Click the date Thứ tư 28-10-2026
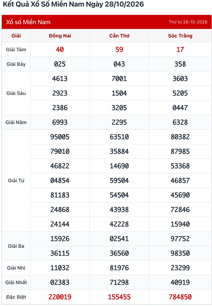 pos(188,22)
